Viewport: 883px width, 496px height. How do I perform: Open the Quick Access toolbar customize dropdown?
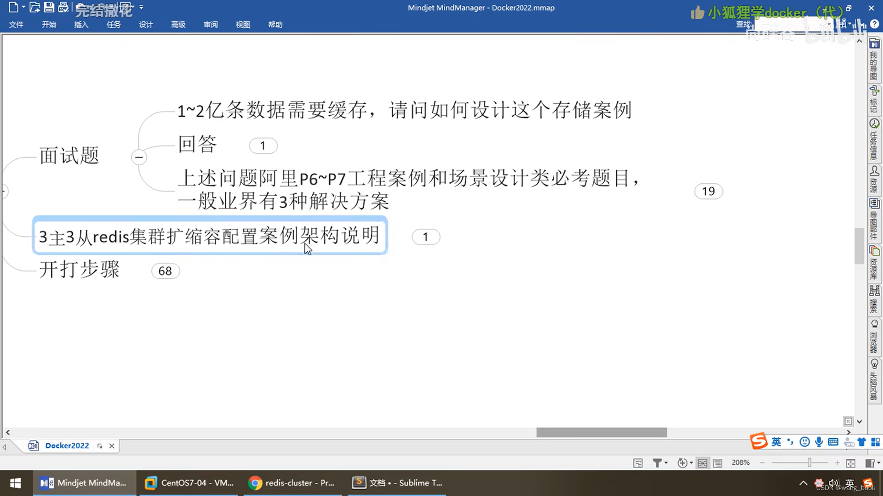[141, 7]
